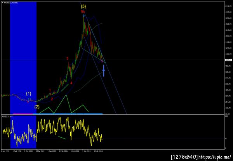This screenshot has width=233, height=161.
Task: Click the highlighted current price label
Action: 228,60
